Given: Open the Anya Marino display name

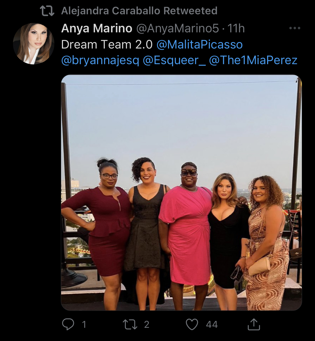Looking at the screenshot, I should point(97,28).
